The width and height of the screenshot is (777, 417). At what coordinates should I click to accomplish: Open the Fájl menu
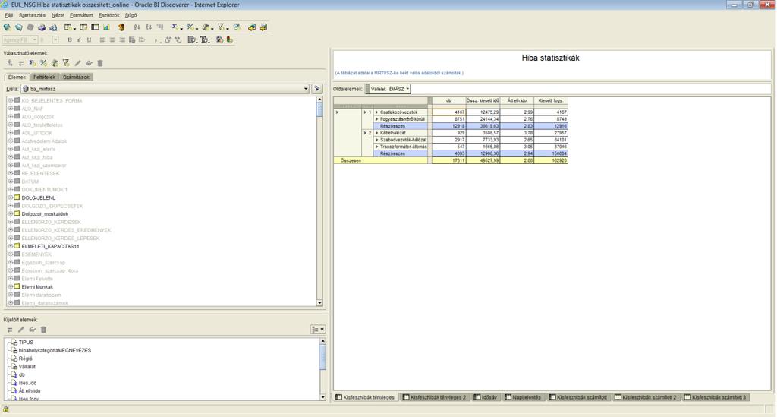click(8, 15)
